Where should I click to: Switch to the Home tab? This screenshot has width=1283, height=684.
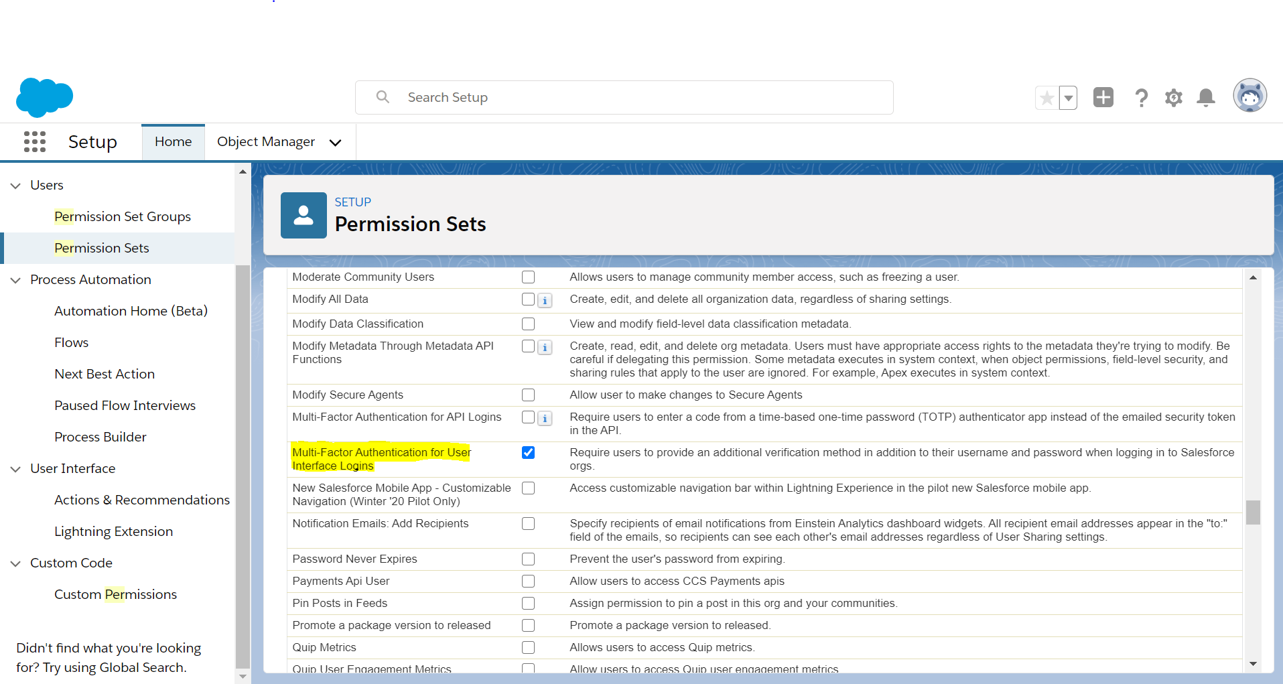173,141
